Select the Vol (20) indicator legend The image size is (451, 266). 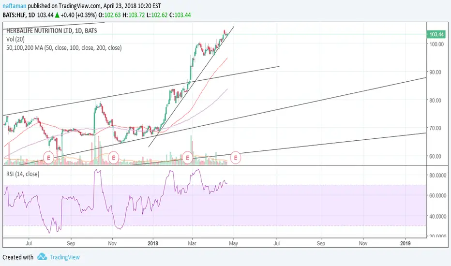(x=15, y=39)
